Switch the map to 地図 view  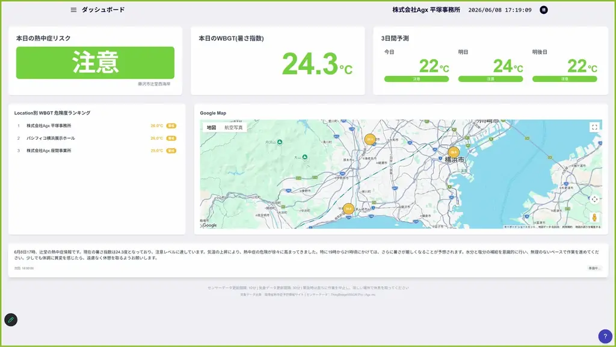click(211, 128)
